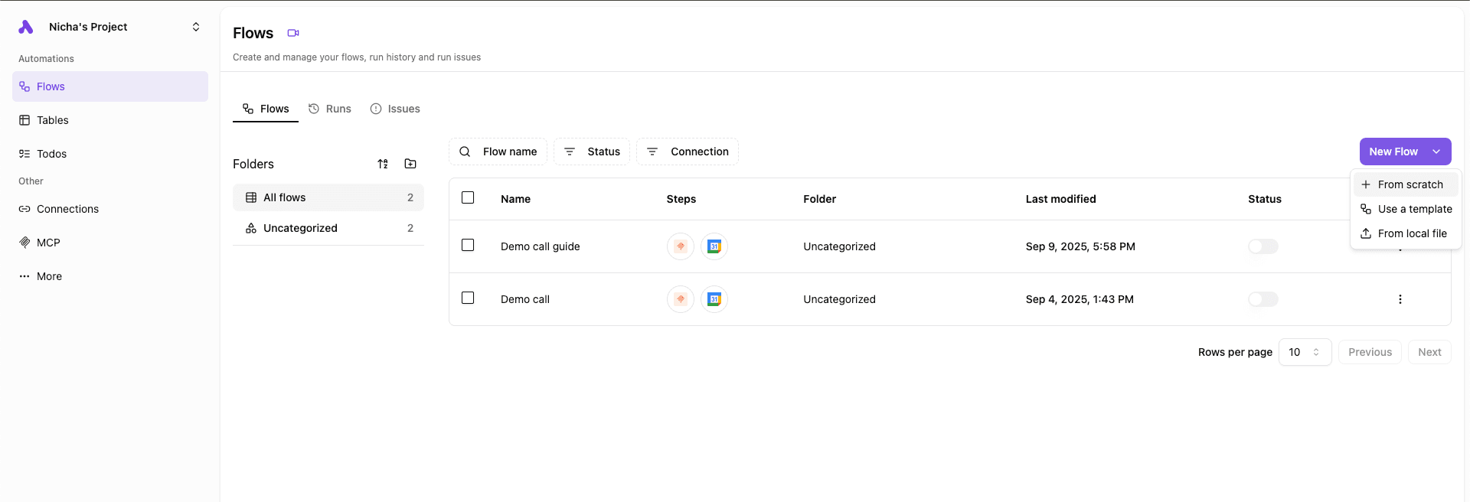This screenshot has width=1470, height=502.
Task: Open the Rows per page dropdown
Action: [x=1305, y=352]
